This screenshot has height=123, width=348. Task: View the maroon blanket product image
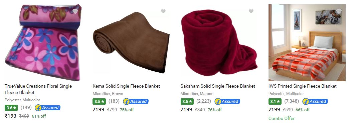coord(219,43)
